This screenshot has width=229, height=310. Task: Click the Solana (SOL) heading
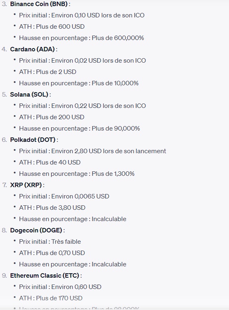pos(29,95)
